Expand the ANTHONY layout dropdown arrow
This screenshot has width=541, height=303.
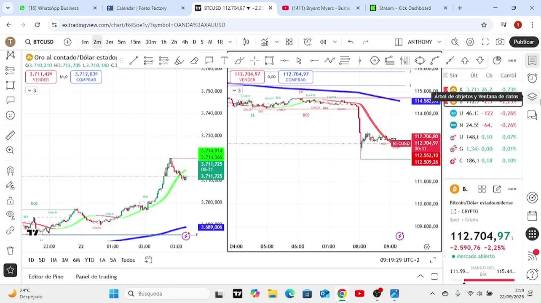439,42
